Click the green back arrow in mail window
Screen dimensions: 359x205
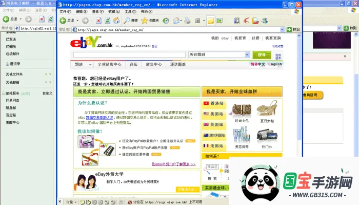[x=6, y=19]
